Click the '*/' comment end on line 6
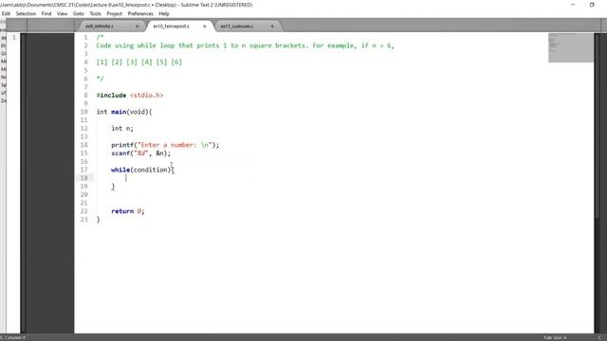Viewport: 607px width, 341px height. 100,79
